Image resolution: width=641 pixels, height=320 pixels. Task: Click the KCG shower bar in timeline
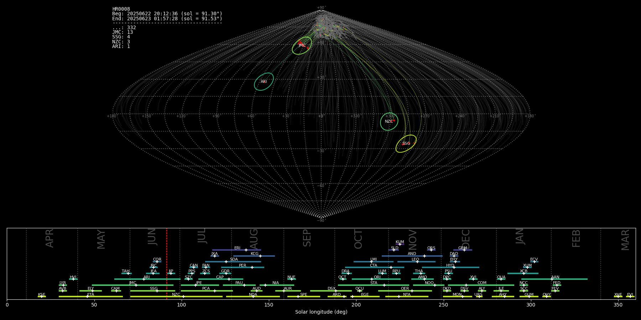[254, 256]
